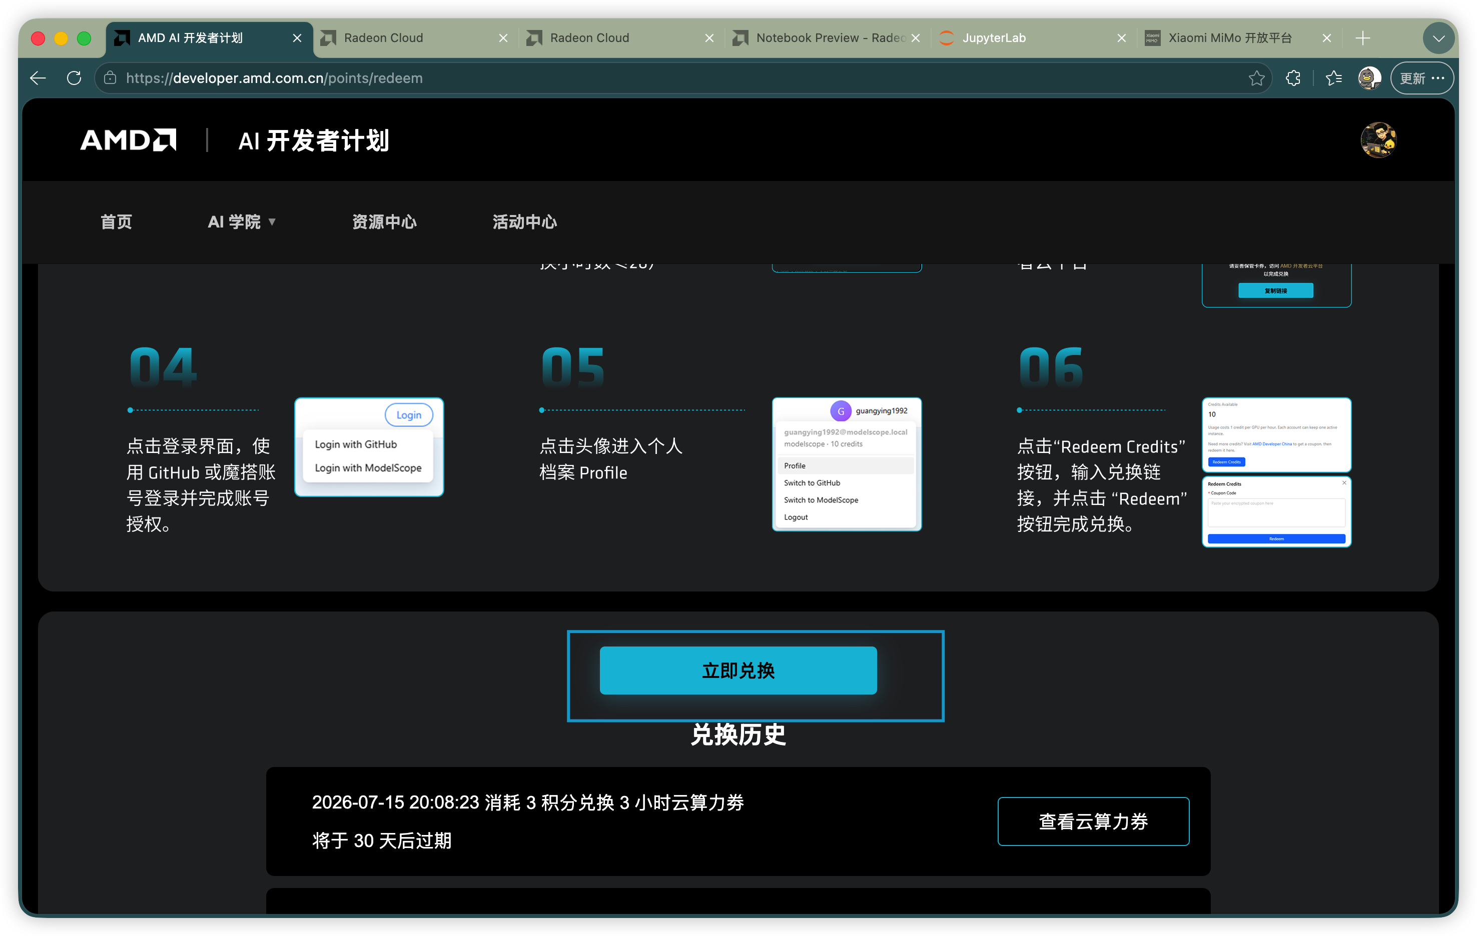
Task: Close the Notebook Preview tab
Action: pyautogui.click(x=915, y=38)
